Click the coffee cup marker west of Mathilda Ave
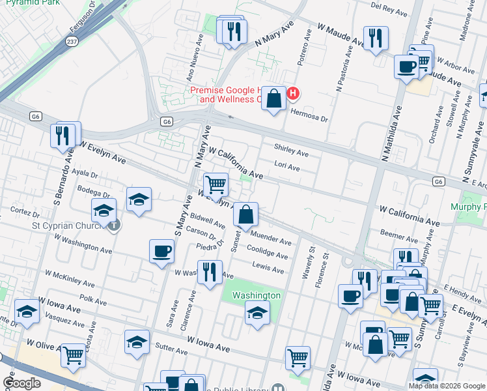The height and width of the screenshot is (391, 487). click(x=351, y=297)
